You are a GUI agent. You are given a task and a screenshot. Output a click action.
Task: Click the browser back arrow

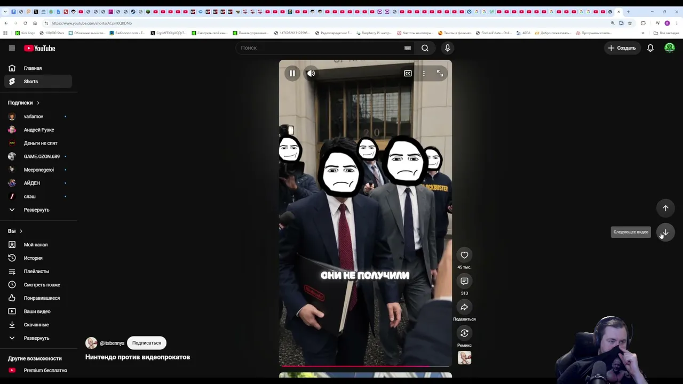6,23
